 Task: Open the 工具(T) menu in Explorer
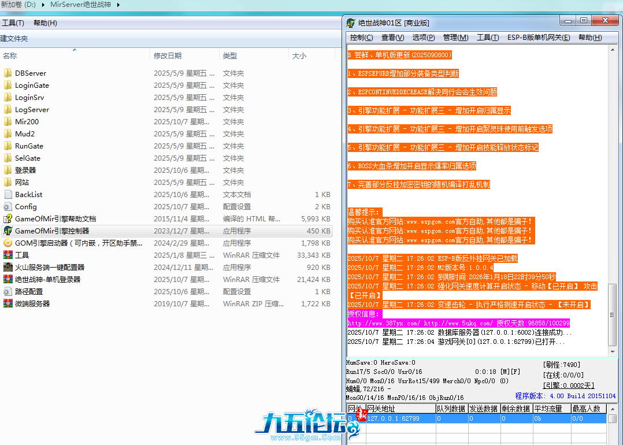(13, 23)
